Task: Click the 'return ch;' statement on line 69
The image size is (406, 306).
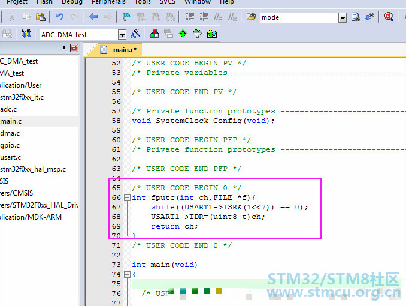Action: [x=174, y=226]
